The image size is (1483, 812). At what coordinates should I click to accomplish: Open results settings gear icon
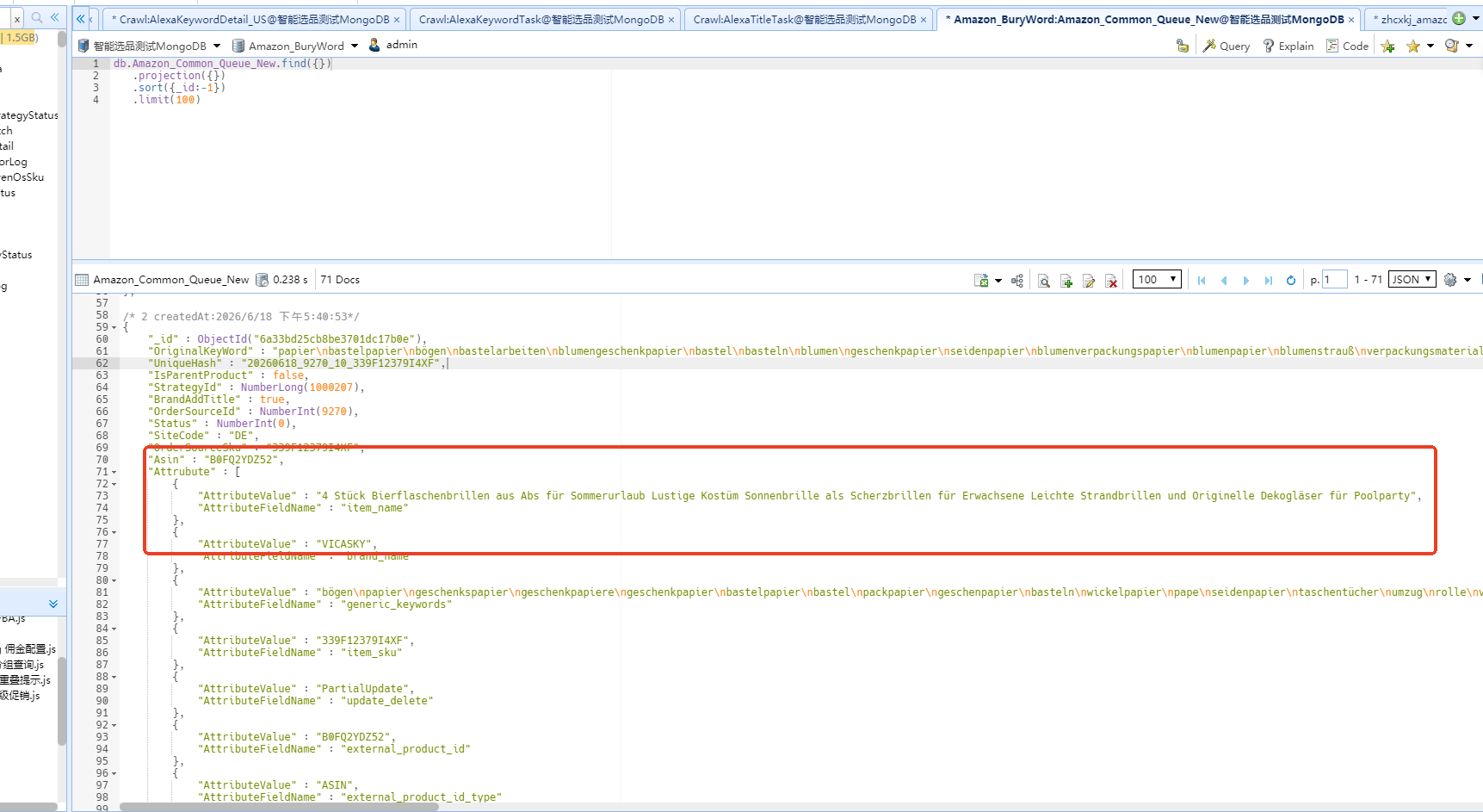(1450, 280)
